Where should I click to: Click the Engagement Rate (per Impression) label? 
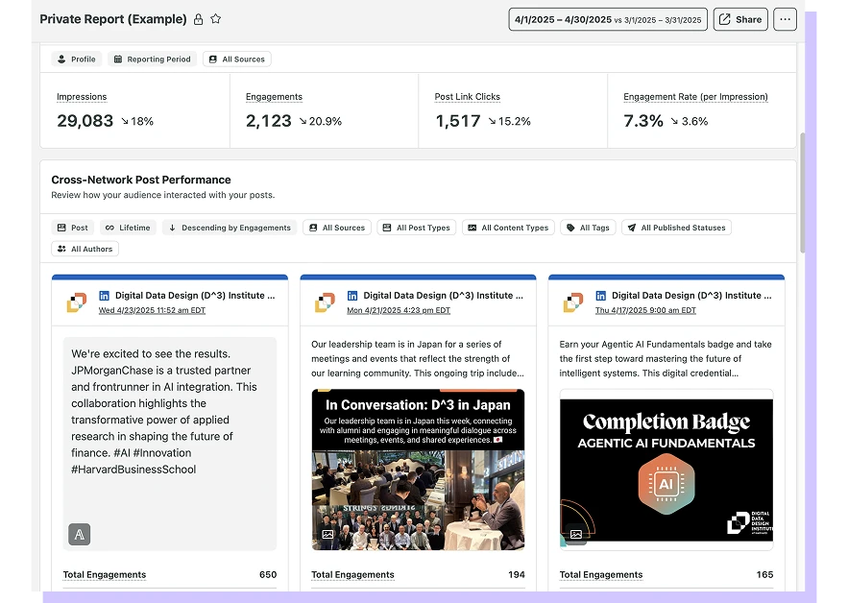coord(695,97)
